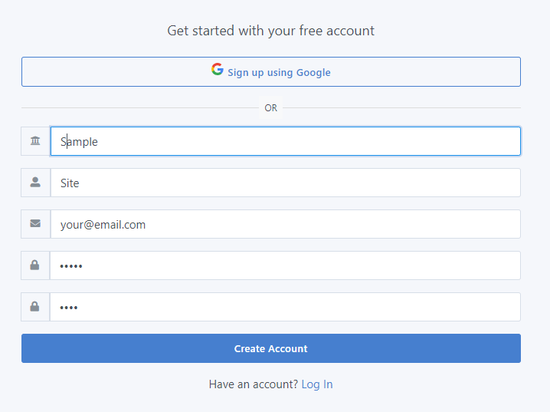Click the person icon beside the Site field
Image resolution: width=550 pixels, height=412 pixels.
coord(35,183)
